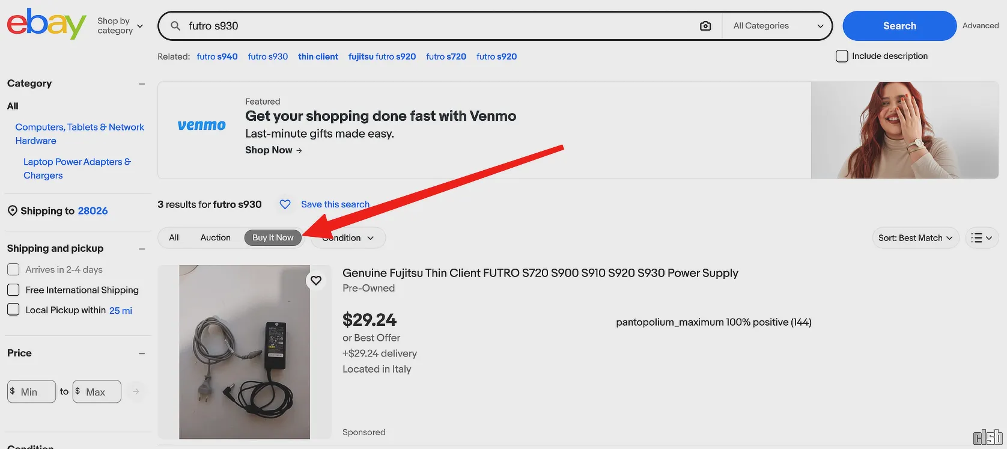Click the magnifying glass in search bar
Screen dimensions: 1007x449
(x=175, y=26)
